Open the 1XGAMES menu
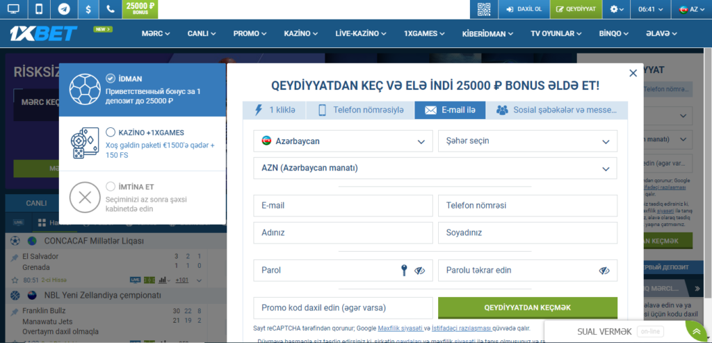Screen dimensions: 712x343 tap(425, 33)
